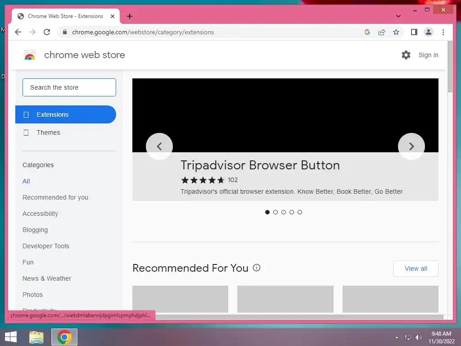The image size is (461, 346).
Task: Open the Chrome side panel
Action: coord(414,32)
